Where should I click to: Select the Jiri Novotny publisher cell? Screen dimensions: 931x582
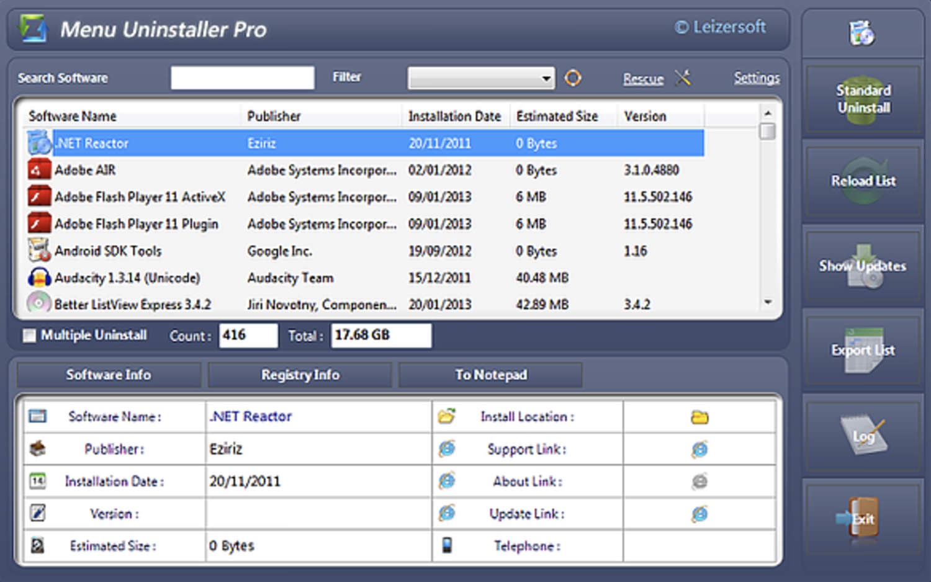pos(322,305)
